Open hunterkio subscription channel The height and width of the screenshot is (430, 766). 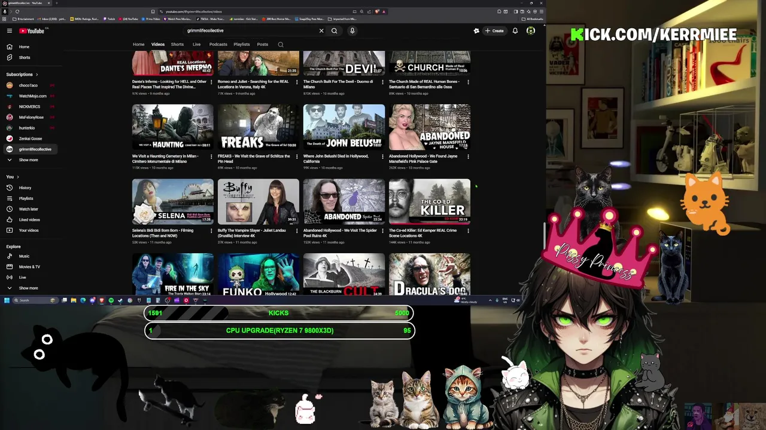click(x=31, y=128)
